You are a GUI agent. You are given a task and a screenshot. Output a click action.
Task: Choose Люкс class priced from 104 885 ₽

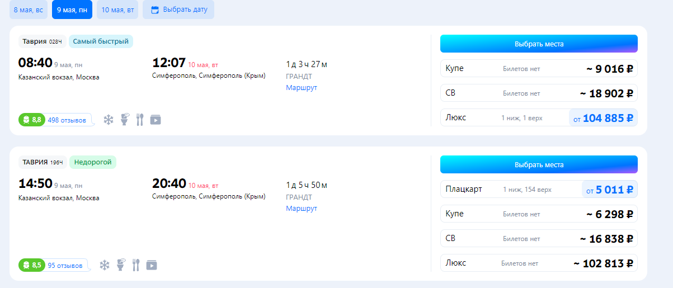point(539,118)
